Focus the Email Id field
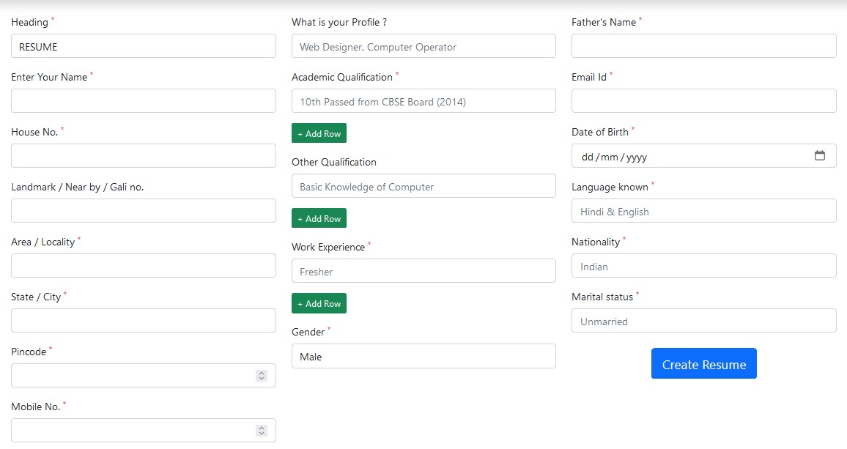The image size is (847, 449). pyautogui.click(x=704, y=101)
